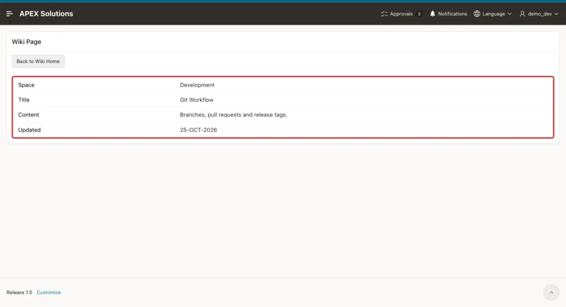Click the Space label
The width and height of the screenshot is (566, 307).
pyautogui.click(x=27, y=85)
